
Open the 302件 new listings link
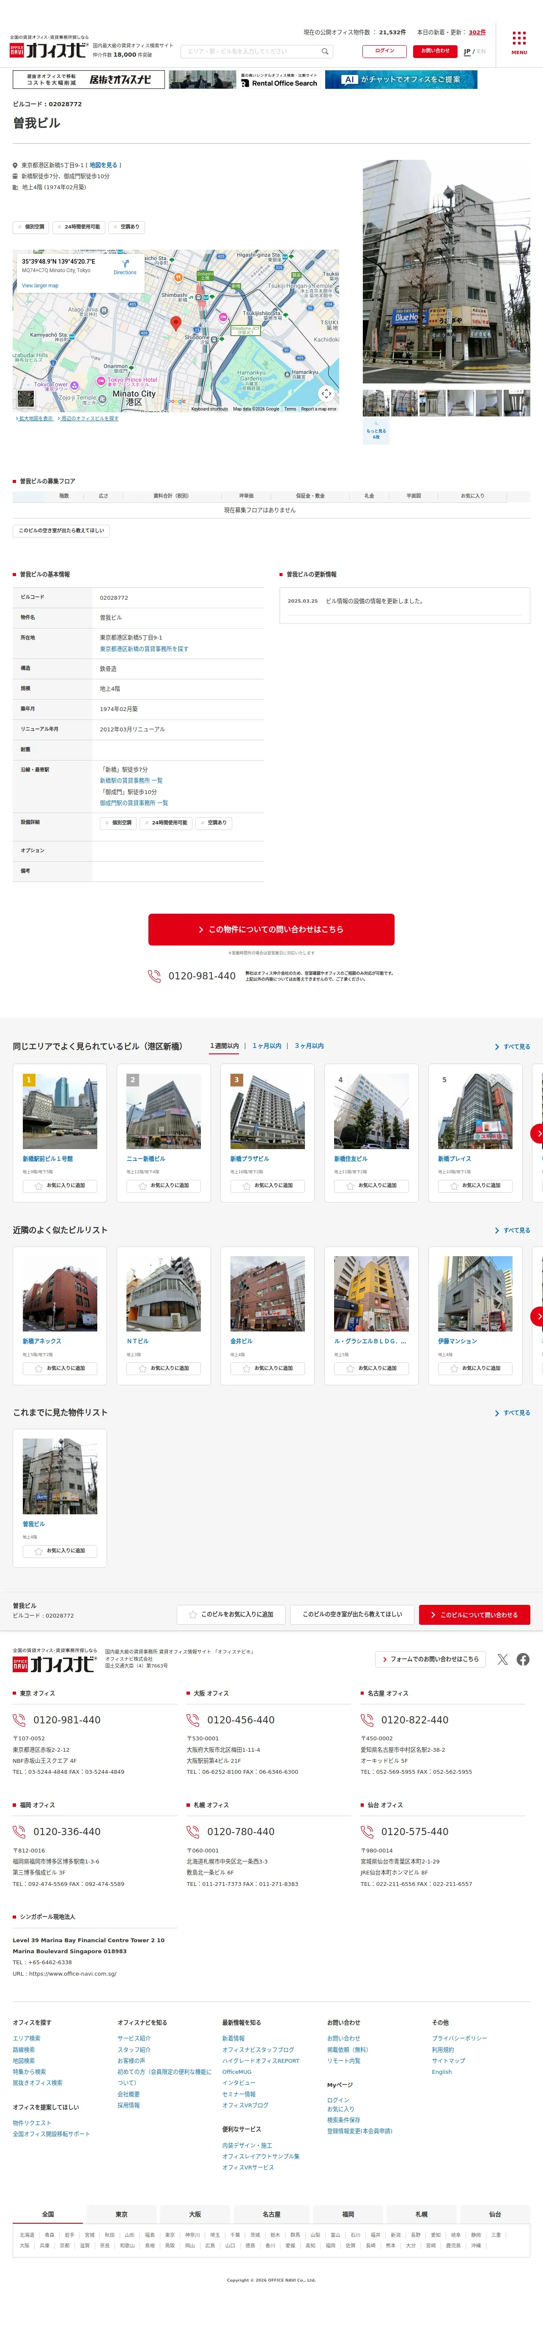coord(477,33)
